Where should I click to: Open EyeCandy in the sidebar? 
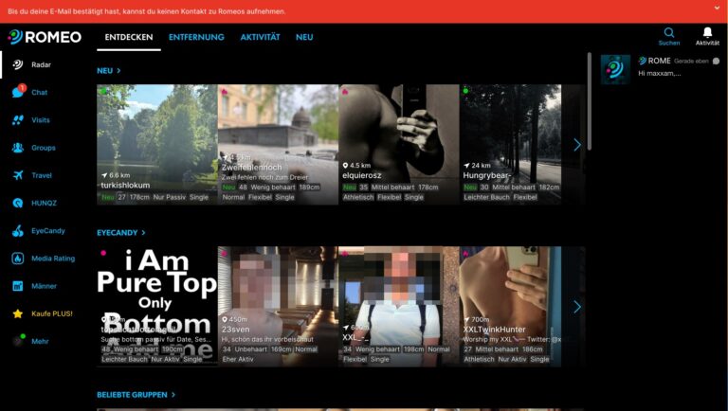coord(47,230)
